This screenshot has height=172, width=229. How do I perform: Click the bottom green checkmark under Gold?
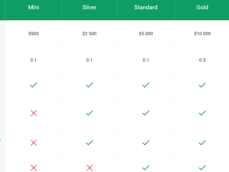click(x=202, y=168)
